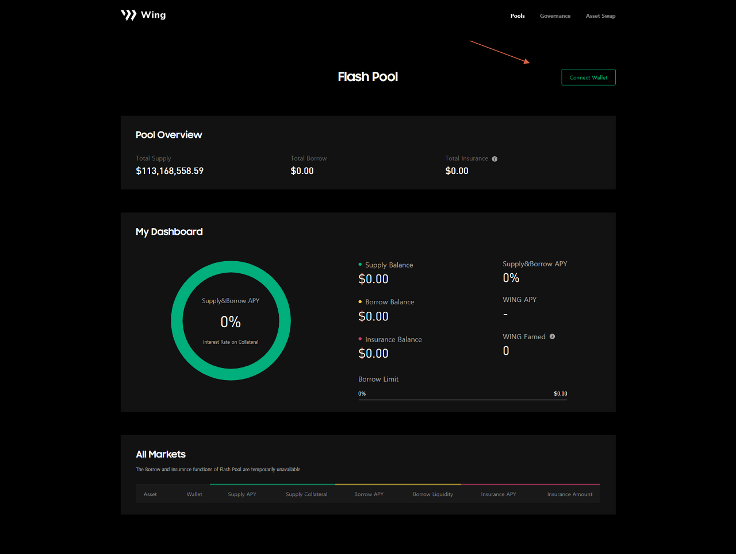Click the Borrow Limit progress bar
Image resolution: width=736 pixels, height=554 pixels.
tap(463, 399)
